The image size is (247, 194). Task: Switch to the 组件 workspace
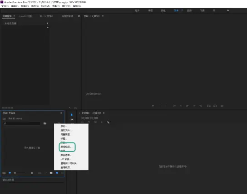[x=137, y=10]
